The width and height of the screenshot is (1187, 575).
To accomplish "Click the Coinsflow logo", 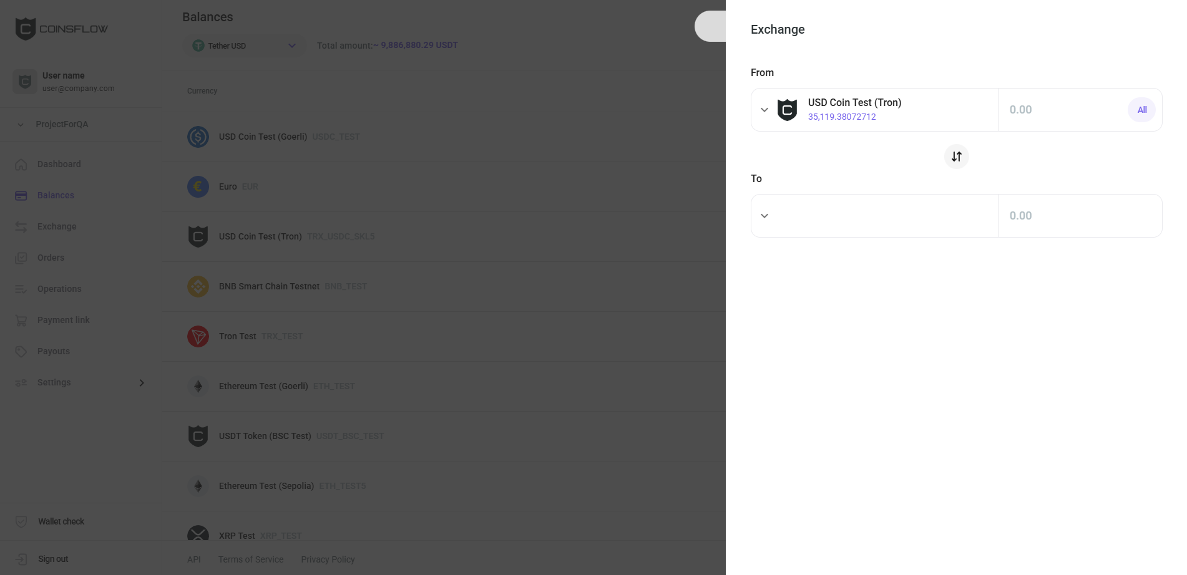I will [61, 28].
